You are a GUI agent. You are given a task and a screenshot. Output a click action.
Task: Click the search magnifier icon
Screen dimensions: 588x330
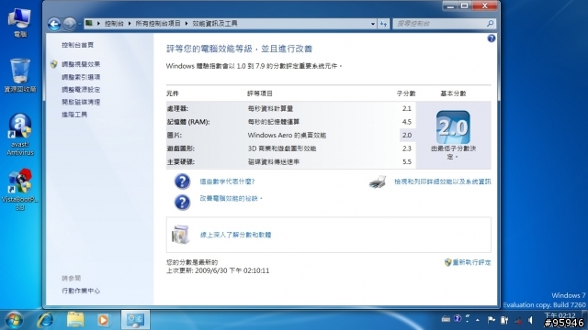coord(490,24)
